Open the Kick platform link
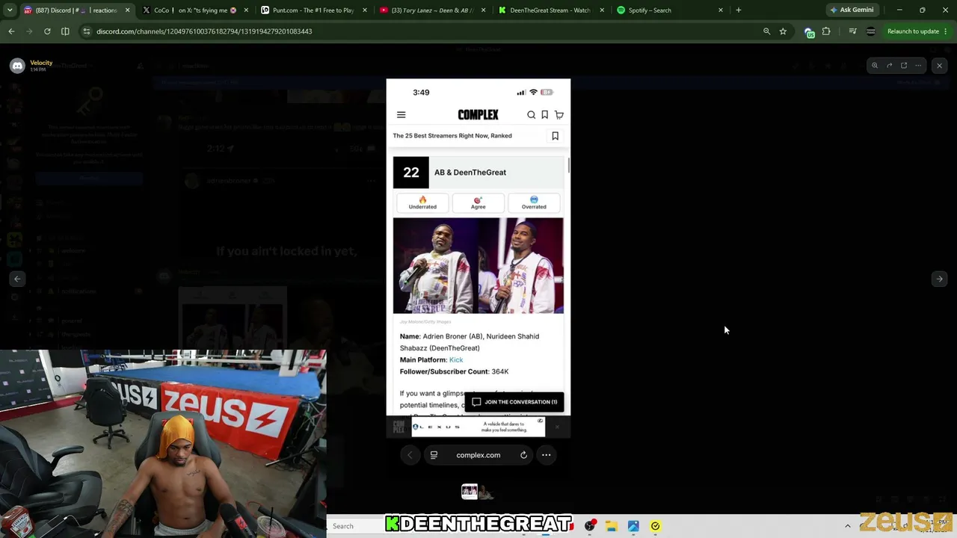 456,360
